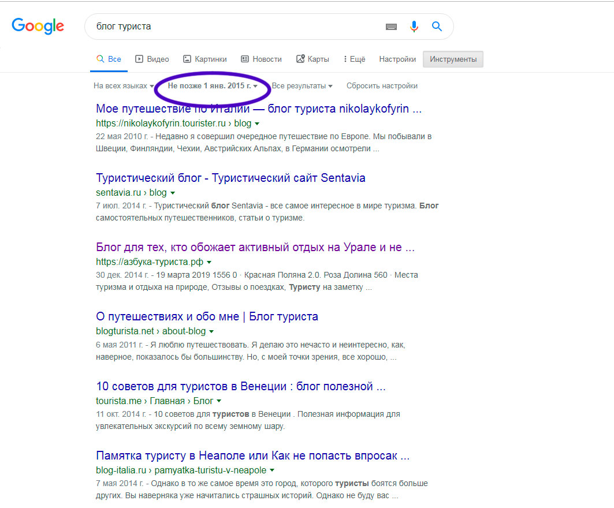614x508 pixels.
Task: Click the snippet dated 30 дек. 2014 г.
Action: (257, 281)
